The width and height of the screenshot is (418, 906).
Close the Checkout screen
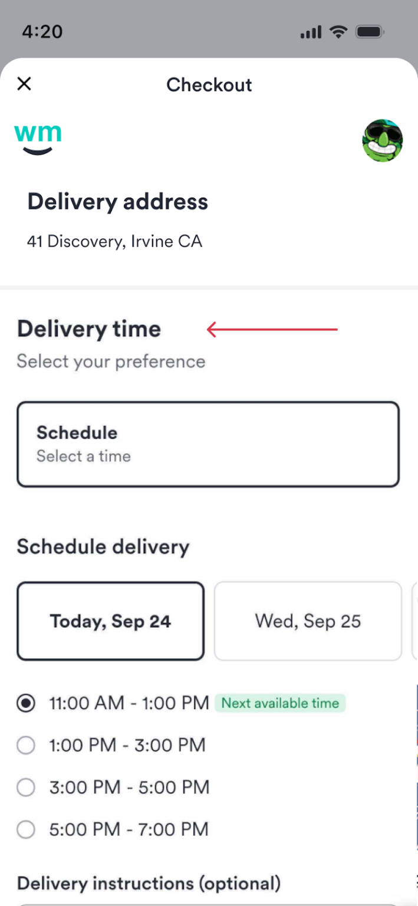point(24,84)
